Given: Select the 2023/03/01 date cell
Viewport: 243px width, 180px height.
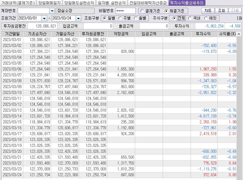Looking at the screenshot, I should [x=12, y=40].
